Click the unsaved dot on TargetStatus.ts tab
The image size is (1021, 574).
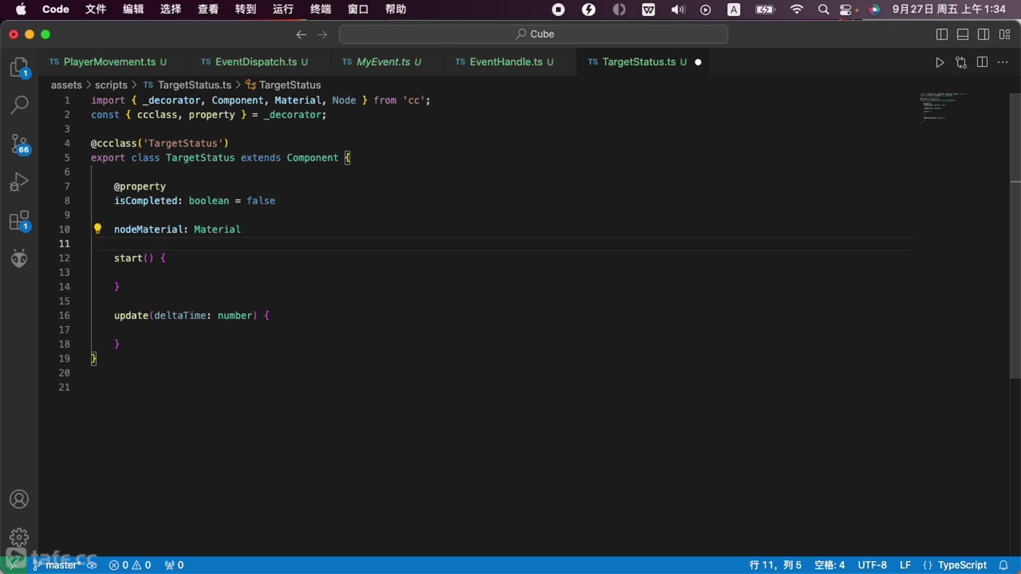coord(698,62)
